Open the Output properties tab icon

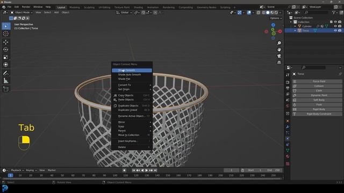click(x=288, y=88)
